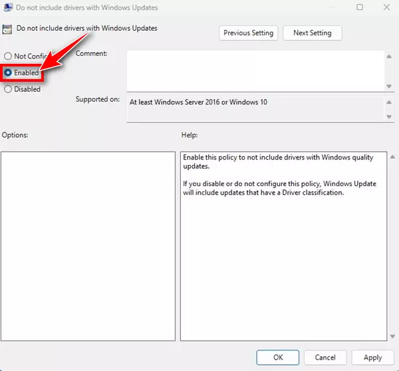Screen dimensions: 399x371
Task: Click the policy setting icon beside the heading
Action: point(7,29)
